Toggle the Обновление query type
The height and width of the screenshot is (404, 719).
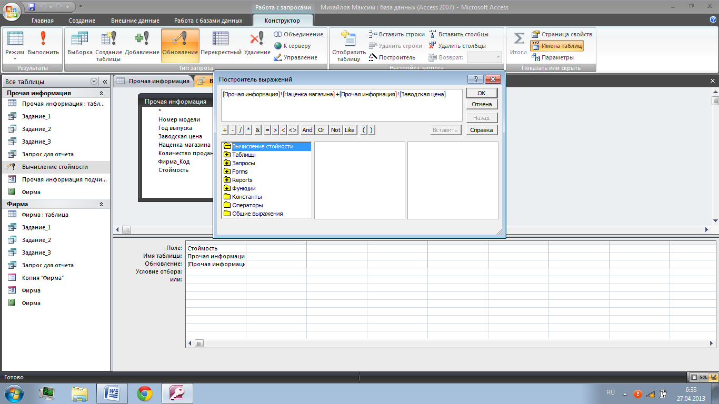point(180,45)
